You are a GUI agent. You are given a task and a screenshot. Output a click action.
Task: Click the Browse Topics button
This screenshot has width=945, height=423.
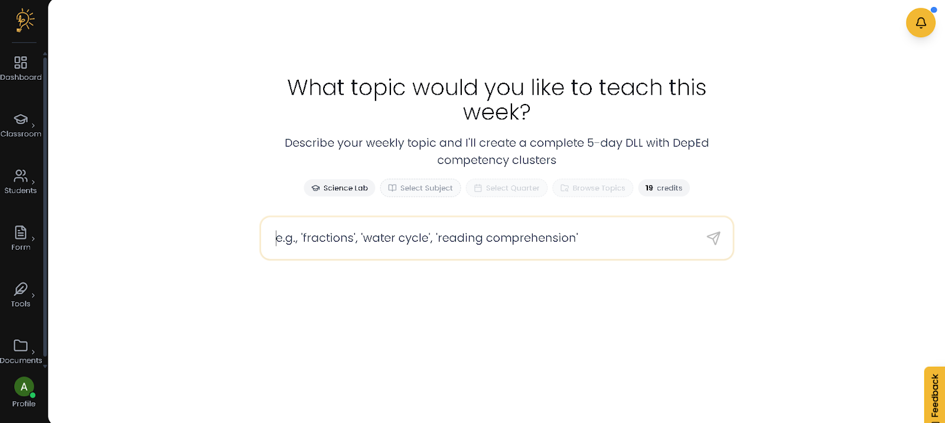coord(592,188)
